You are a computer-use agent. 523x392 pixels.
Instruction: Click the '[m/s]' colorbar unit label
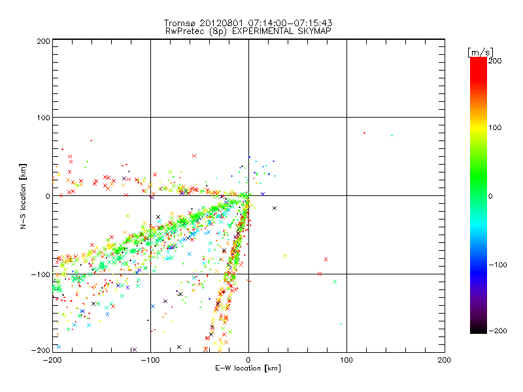click(481, 52)
